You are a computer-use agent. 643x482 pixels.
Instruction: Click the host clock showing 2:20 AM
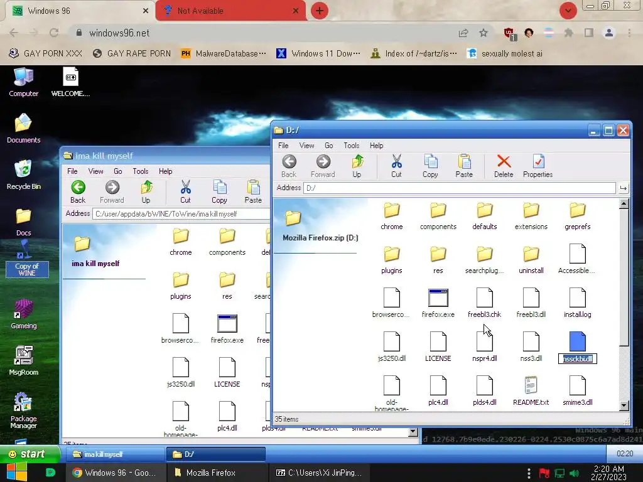click(x=608, y=473)
